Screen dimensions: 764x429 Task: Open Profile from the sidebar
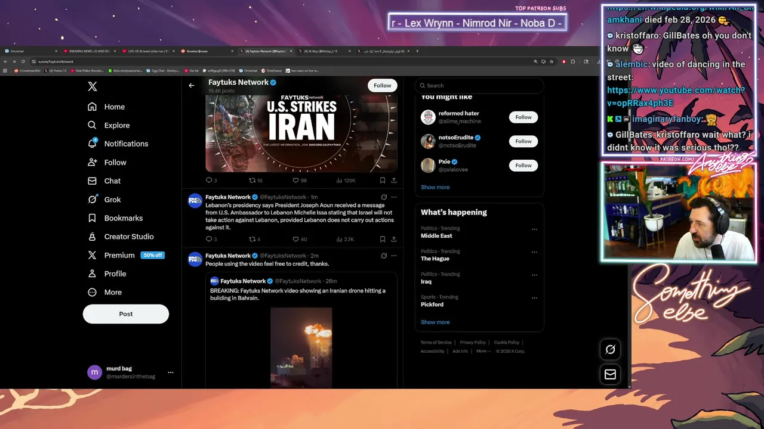[107, 273]
